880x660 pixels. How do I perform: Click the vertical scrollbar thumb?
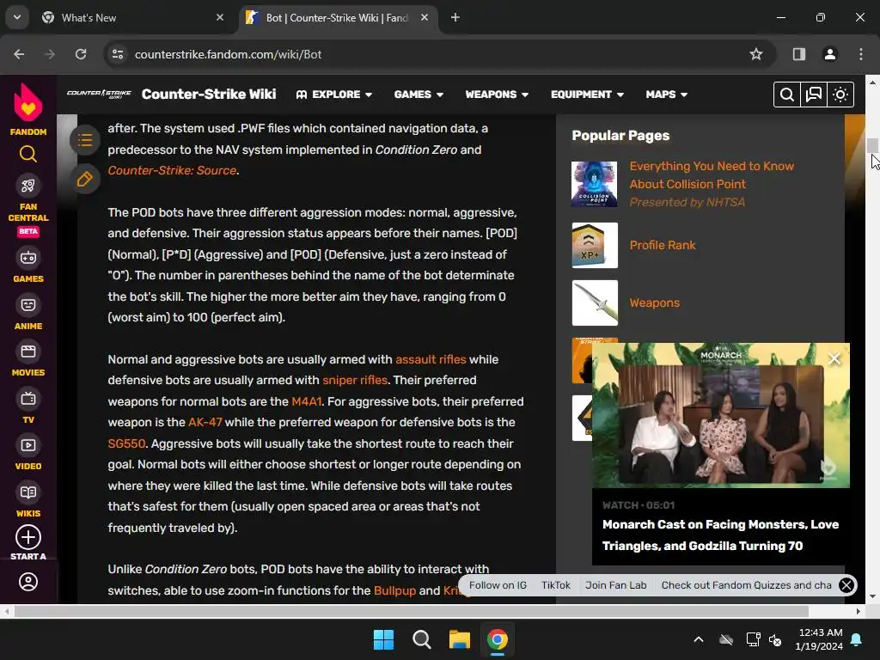pyautogui.click(x=871, y=144)
